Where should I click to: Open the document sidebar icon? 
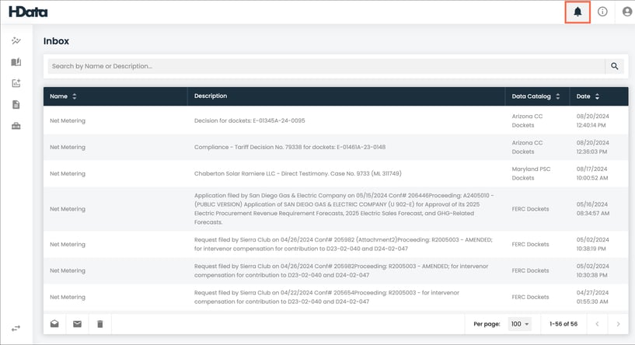point(16,105)
